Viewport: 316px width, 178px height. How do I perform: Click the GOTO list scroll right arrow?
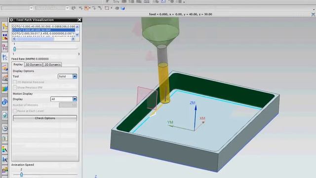(x=73, y=39)
